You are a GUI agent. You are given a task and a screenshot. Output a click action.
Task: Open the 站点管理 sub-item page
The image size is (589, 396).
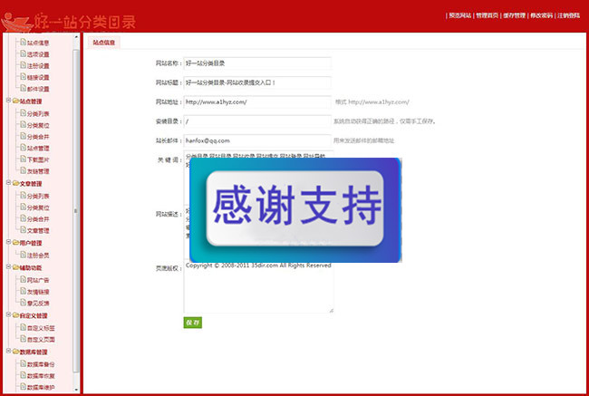tap(38, 148)
